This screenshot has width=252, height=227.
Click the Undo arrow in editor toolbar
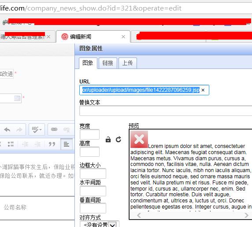tap(7, 130)
